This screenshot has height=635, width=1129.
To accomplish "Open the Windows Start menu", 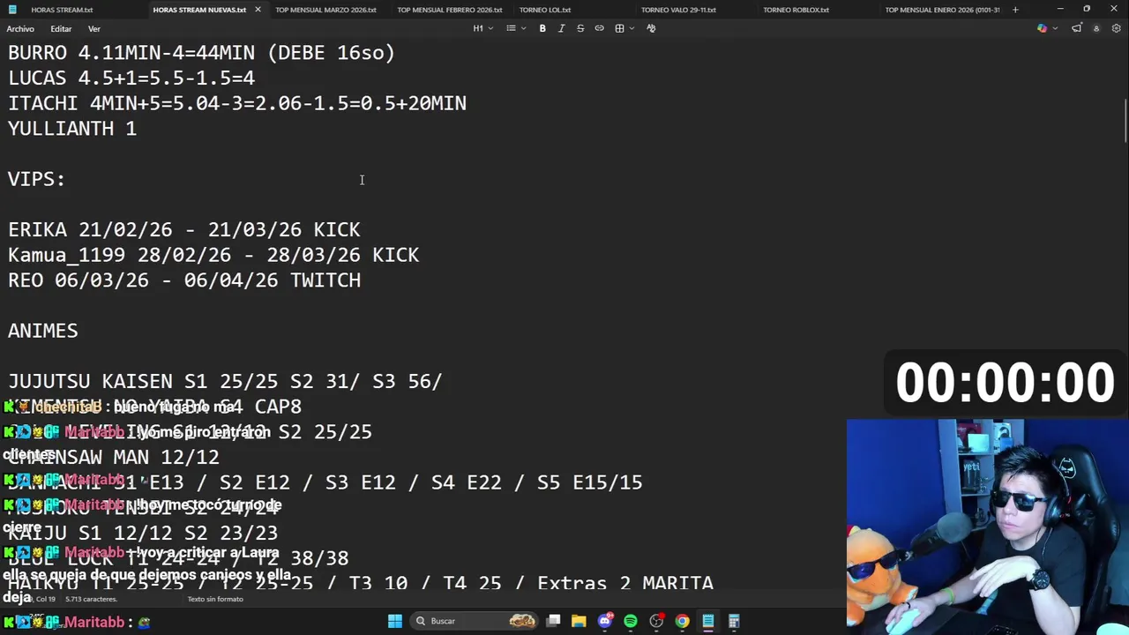I will pos(395,621).
